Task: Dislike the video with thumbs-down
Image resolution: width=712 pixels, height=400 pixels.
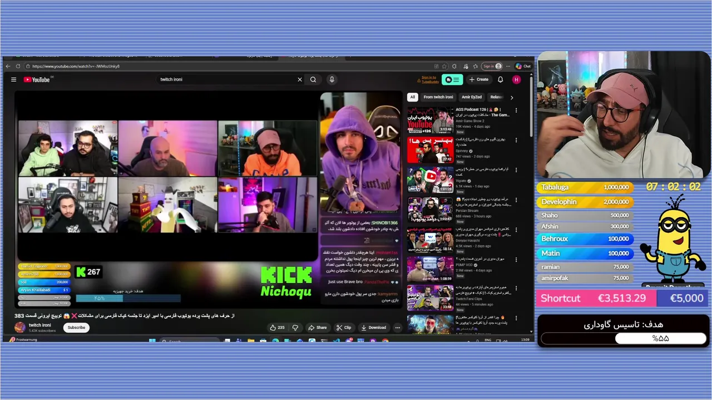Action: [295, 327]
